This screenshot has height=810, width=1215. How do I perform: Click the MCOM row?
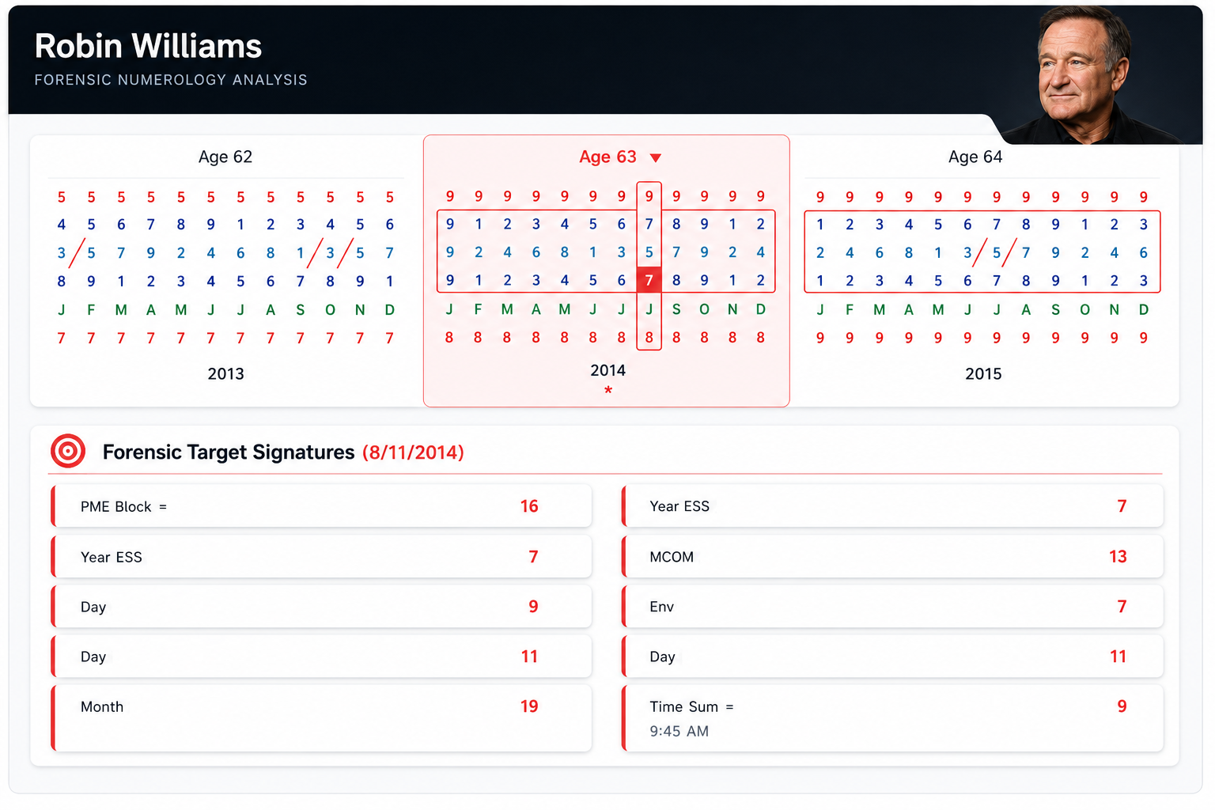point(892,557)
